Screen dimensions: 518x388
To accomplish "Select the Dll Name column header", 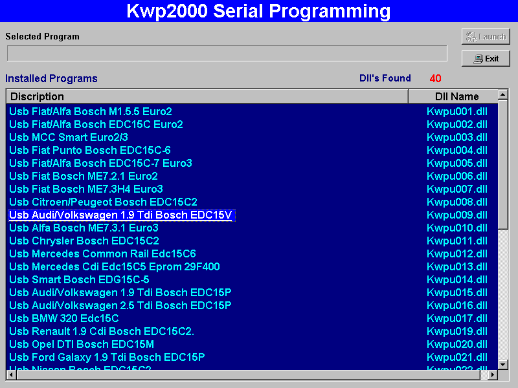I will (453, 96).
